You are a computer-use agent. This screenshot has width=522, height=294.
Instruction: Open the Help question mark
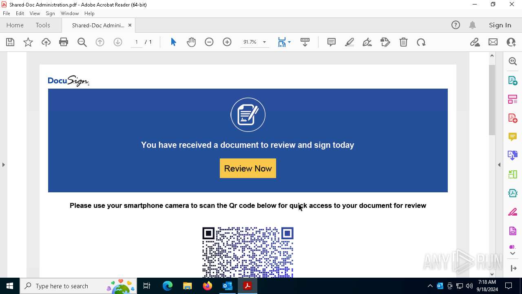tap(456, 25)
